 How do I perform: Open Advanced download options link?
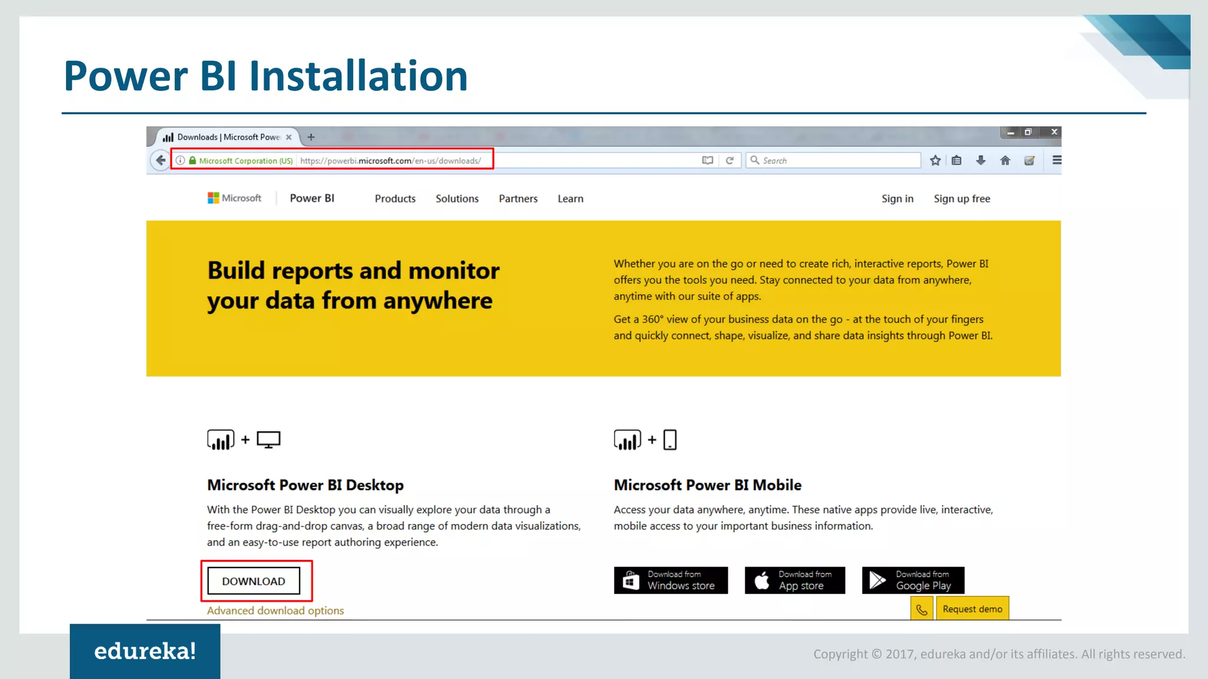click(x=275, y=611)
